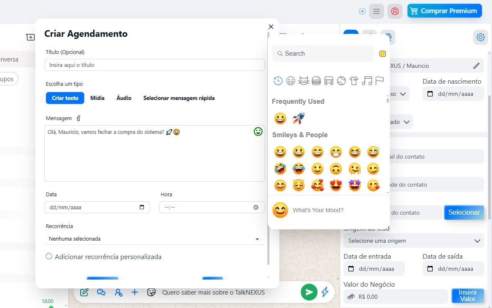The width and height of the screenshot is (492, 308).
Task: Edit contact name with pencil icon
Action: coord(476,66)
